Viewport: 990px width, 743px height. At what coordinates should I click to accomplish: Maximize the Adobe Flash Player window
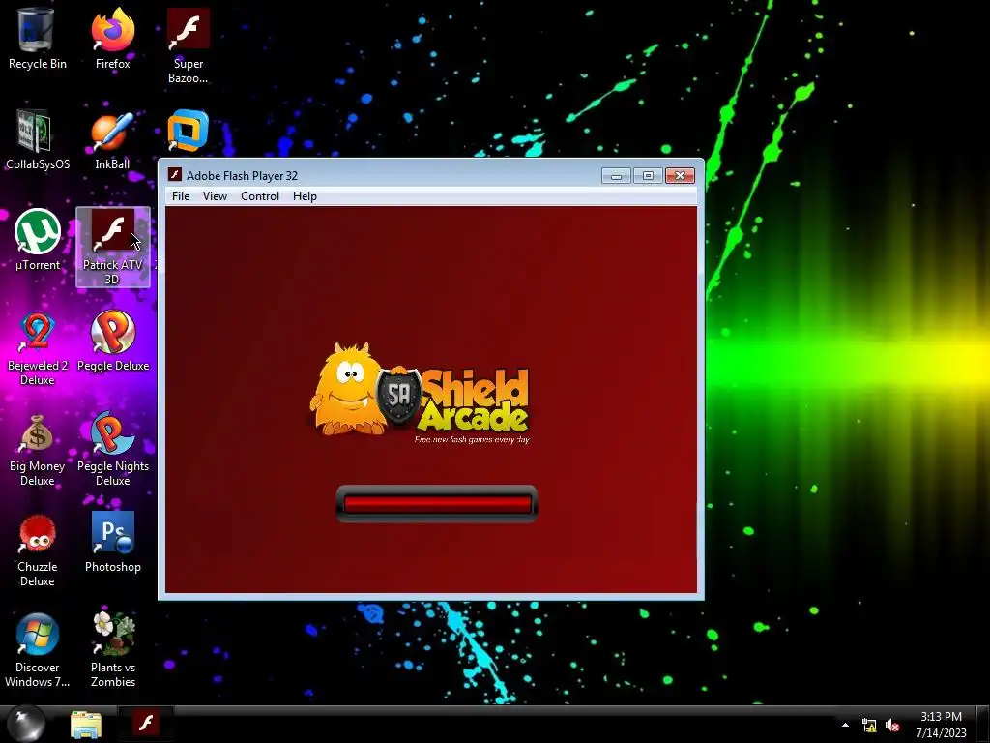[x=648, y=176]
